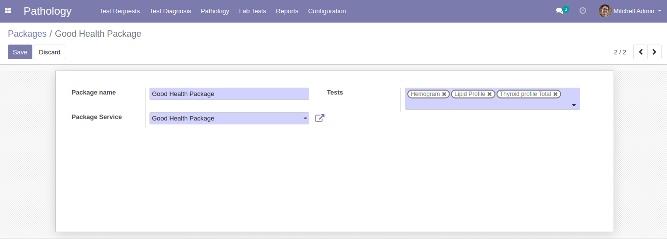Image resolution: width=667 pixels, height=239 pixels.
Task: Go back to Packages breadcrumb
Action: click(x=27, y=34)
